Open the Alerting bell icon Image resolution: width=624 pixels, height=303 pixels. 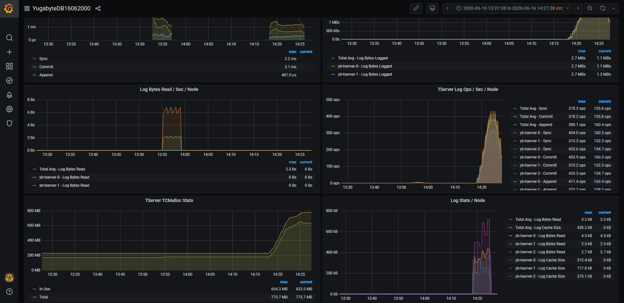click(x=9, y=95)
